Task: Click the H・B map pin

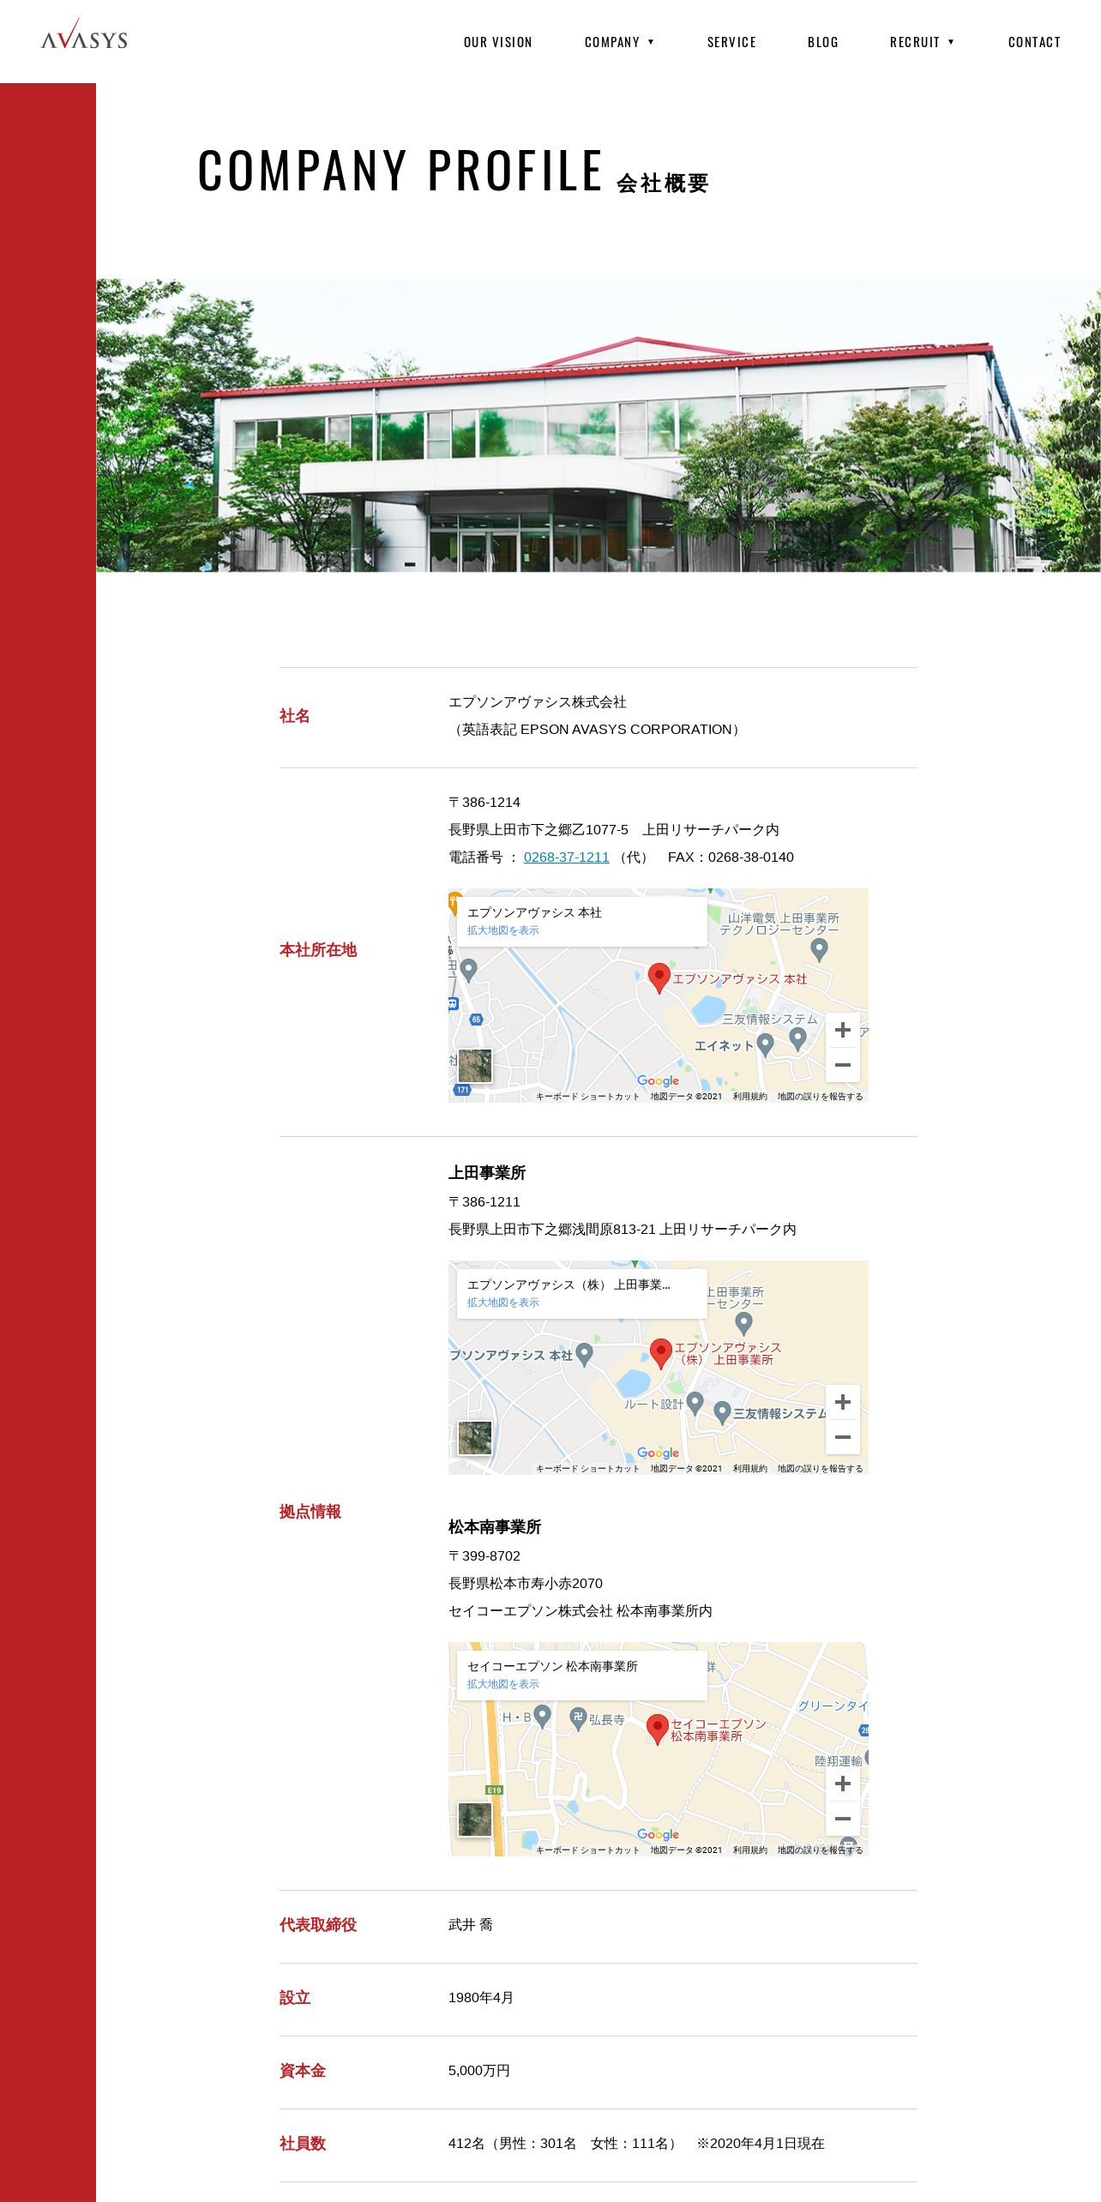Action: click(542, 1715)
